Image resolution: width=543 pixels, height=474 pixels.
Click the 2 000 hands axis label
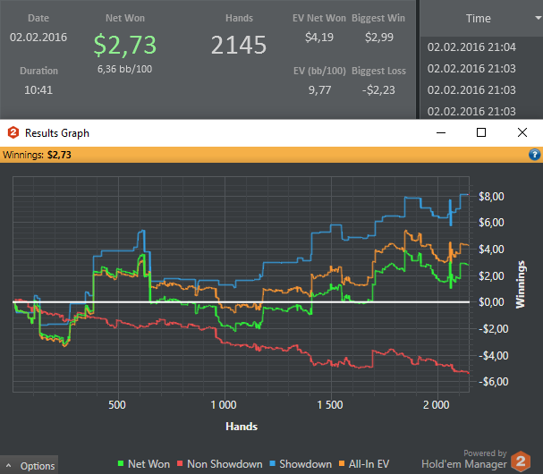(436, 405)
